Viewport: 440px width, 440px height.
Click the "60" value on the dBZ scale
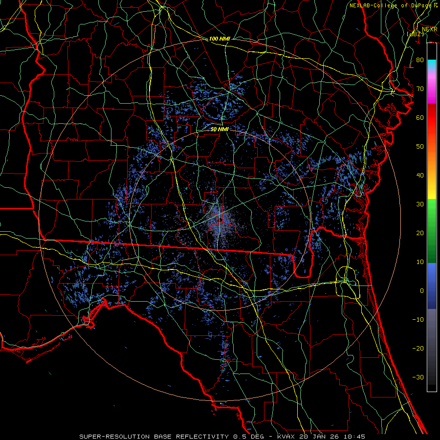(420, 117)
